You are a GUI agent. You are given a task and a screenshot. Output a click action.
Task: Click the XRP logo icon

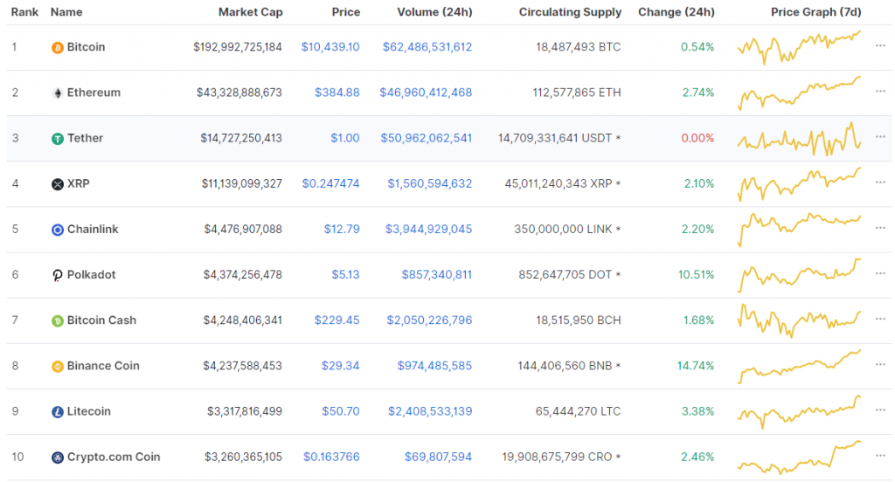57,184
